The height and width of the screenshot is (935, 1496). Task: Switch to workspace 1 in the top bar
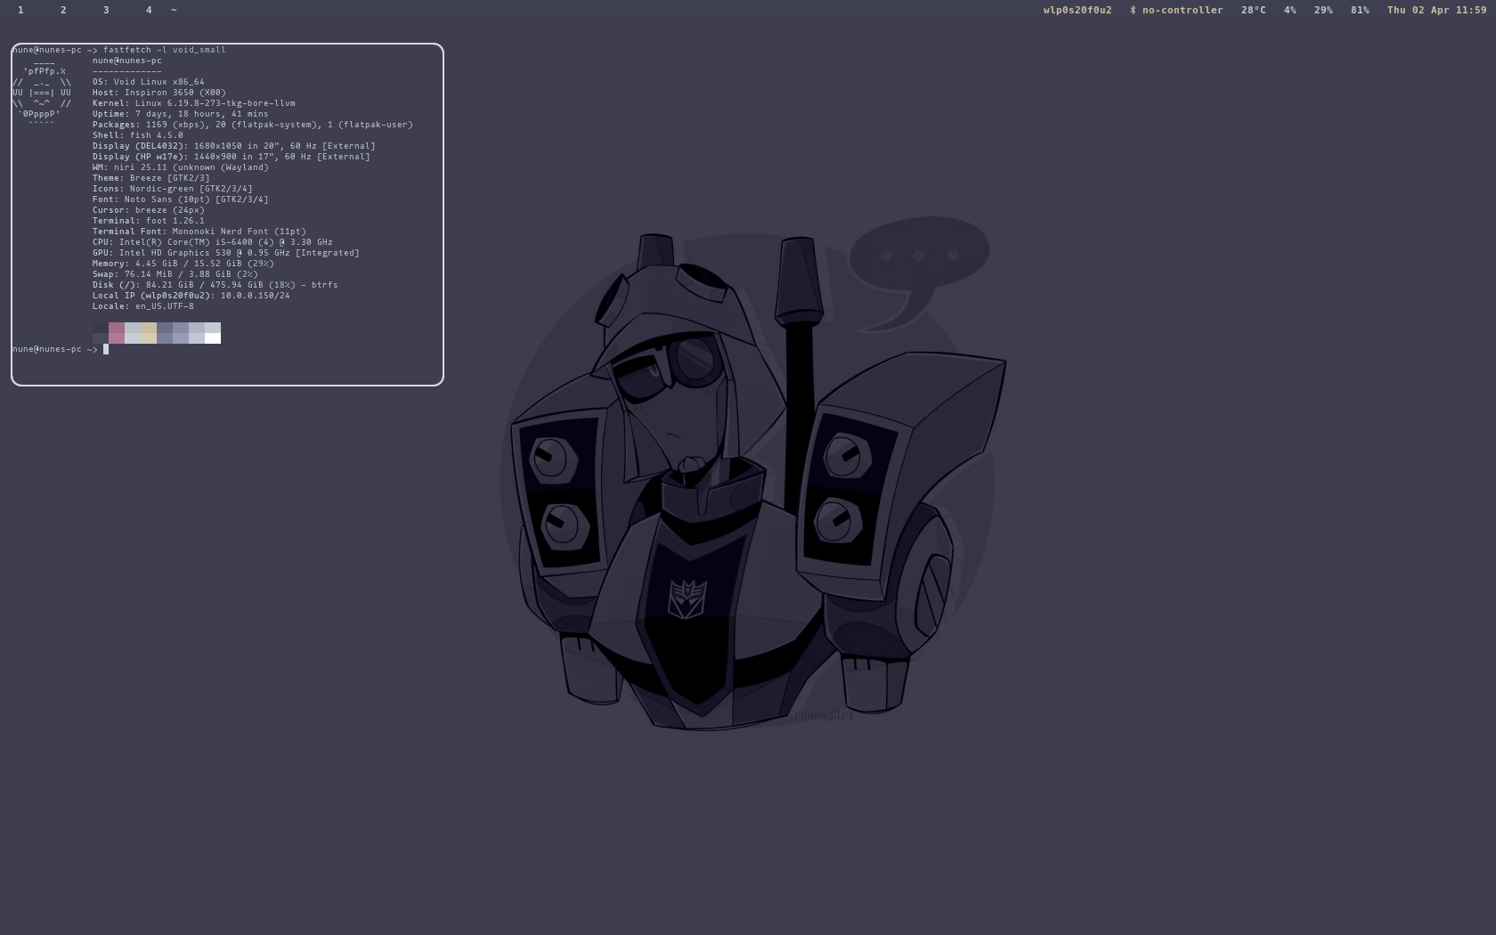click(20, 10)
